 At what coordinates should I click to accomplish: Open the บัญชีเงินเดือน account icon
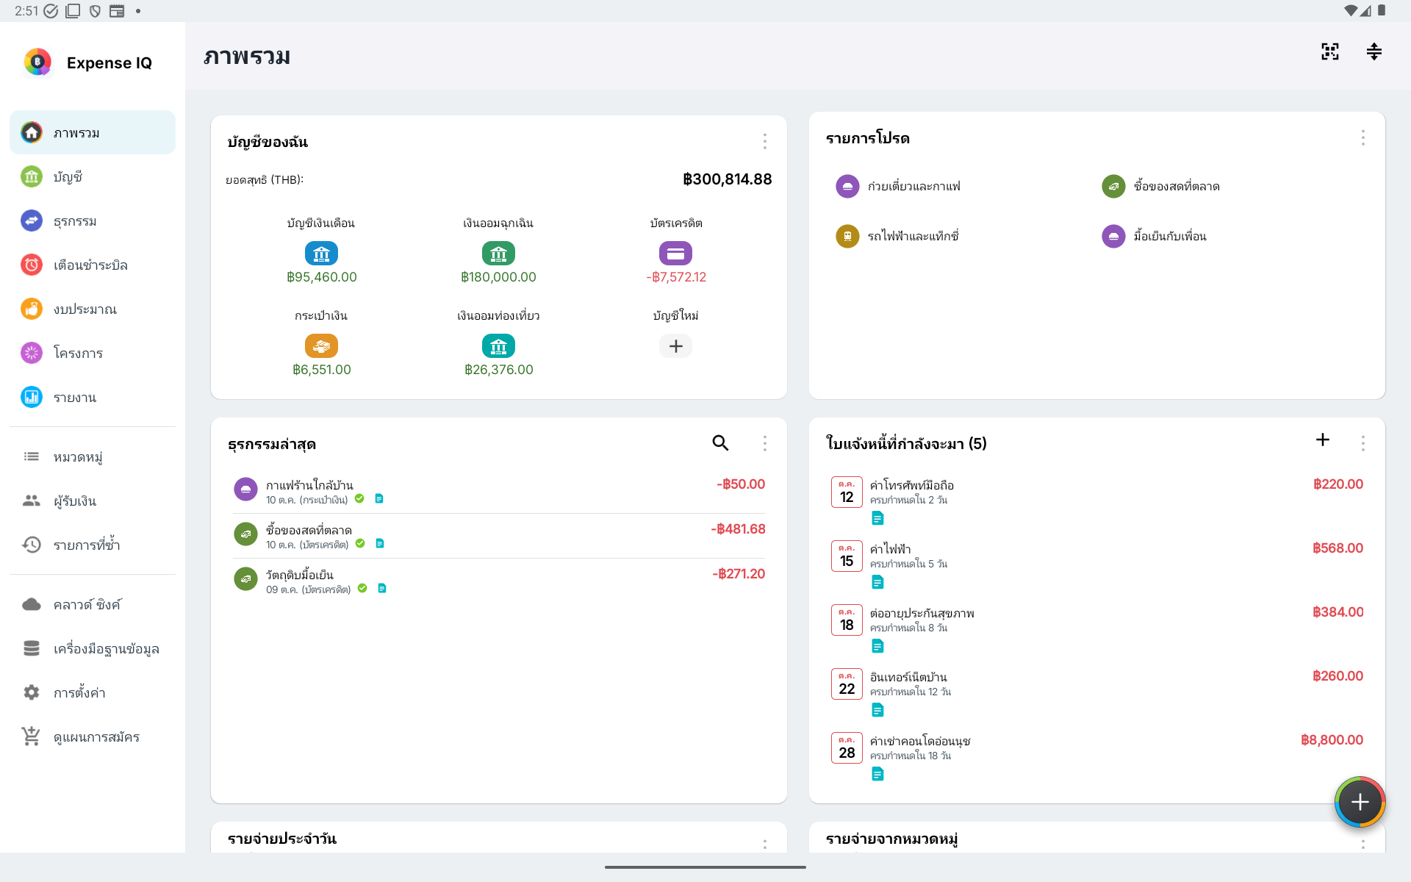321,254
